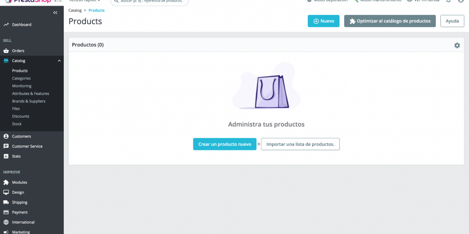The height and width of the screenshot is (234, 469).
Task: Click the Catalog store icon
Action: [6, 61]
